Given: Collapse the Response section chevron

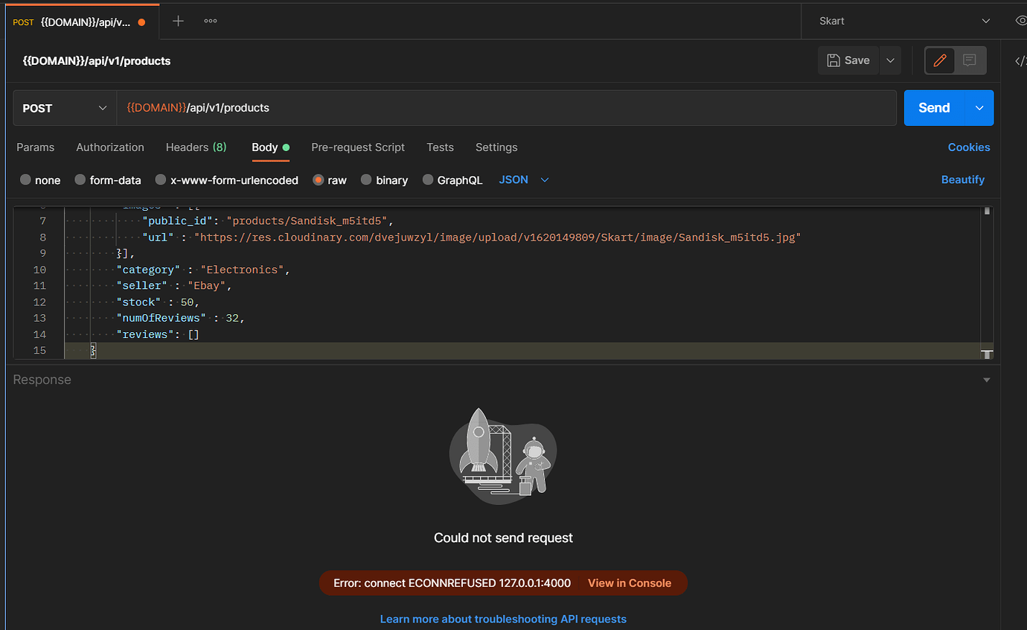Looking at the screenshot, I should coord(987,379).
